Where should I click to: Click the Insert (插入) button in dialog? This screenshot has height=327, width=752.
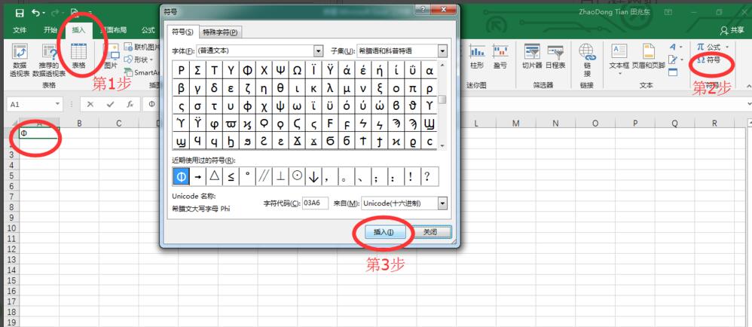(x=384, y=231)
